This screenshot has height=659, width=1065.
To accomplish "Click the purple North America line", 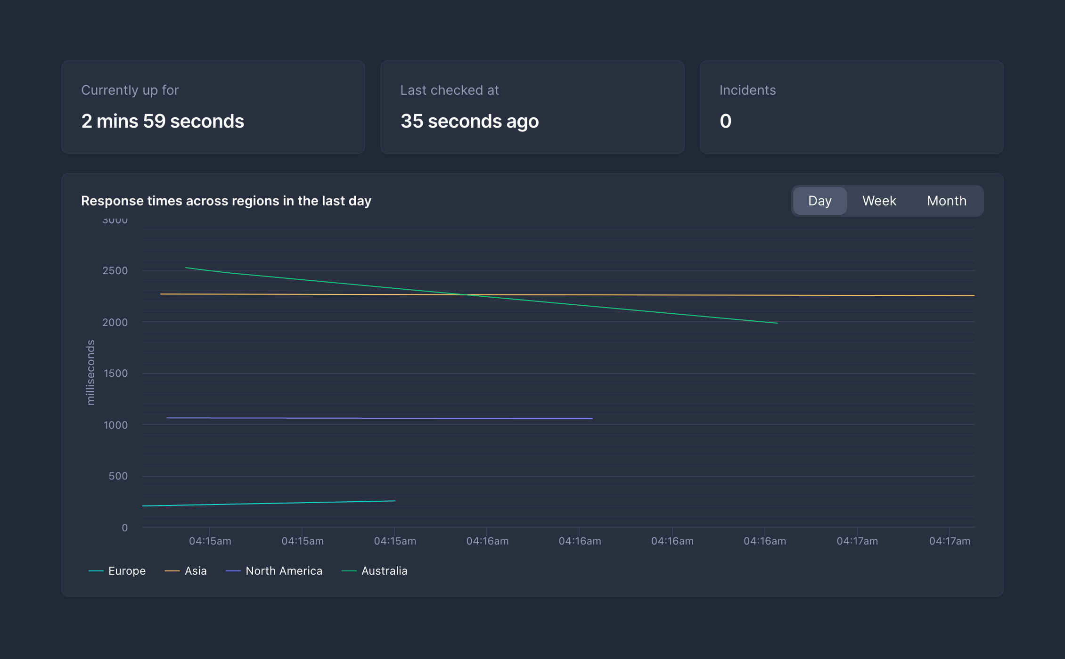I will (377, 418).
